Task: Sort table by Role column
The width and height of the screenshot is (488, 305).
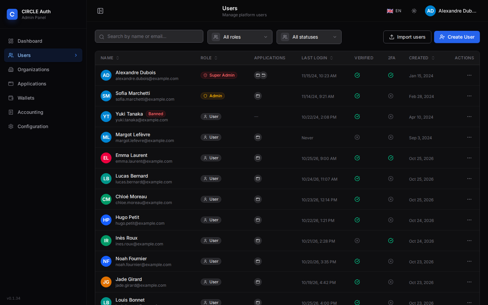Action: point(209,58)
